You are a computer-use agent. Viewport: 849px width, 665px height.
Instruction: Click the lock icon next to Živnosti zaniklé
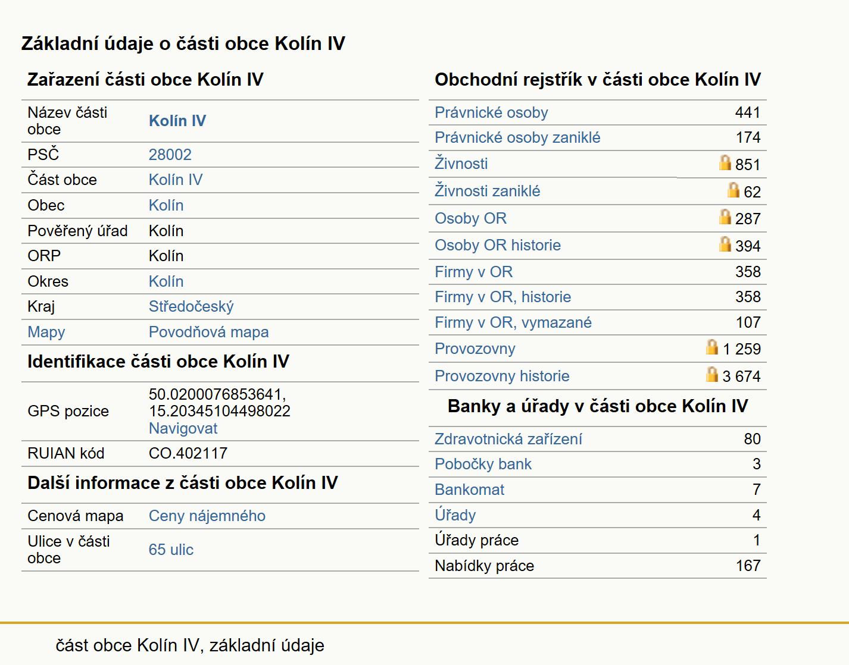[733, 190]
